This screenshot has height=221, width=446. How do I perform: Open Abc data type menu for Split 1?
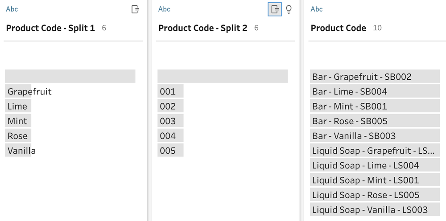tap(12, 9)
